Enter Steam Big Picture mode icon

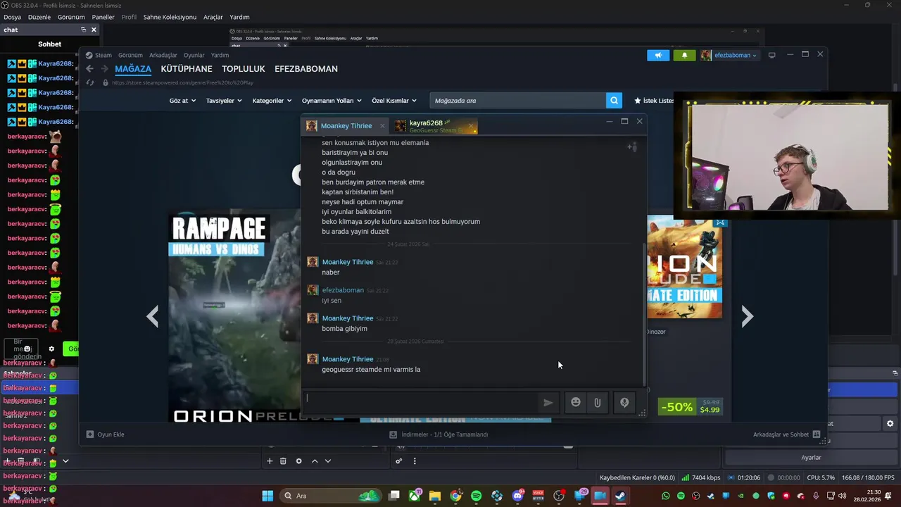coord(771,56)
